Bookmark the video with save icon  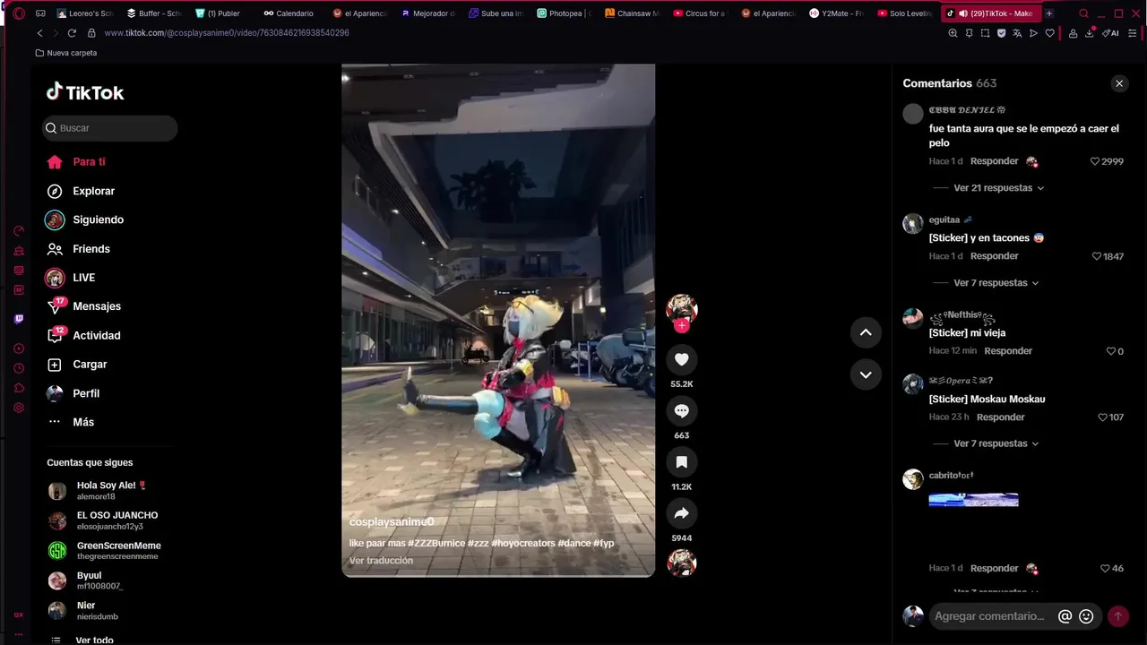click(681, 462)
